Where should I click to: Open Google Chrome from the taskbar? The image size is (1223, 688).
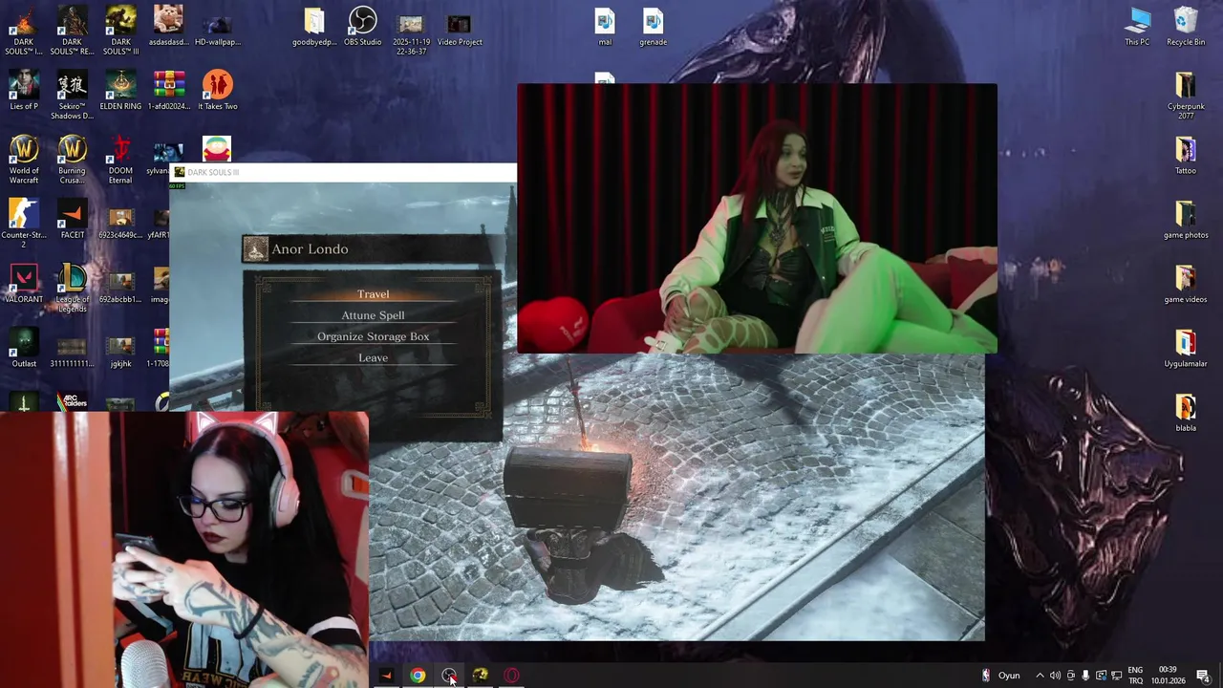pos(418,676)
